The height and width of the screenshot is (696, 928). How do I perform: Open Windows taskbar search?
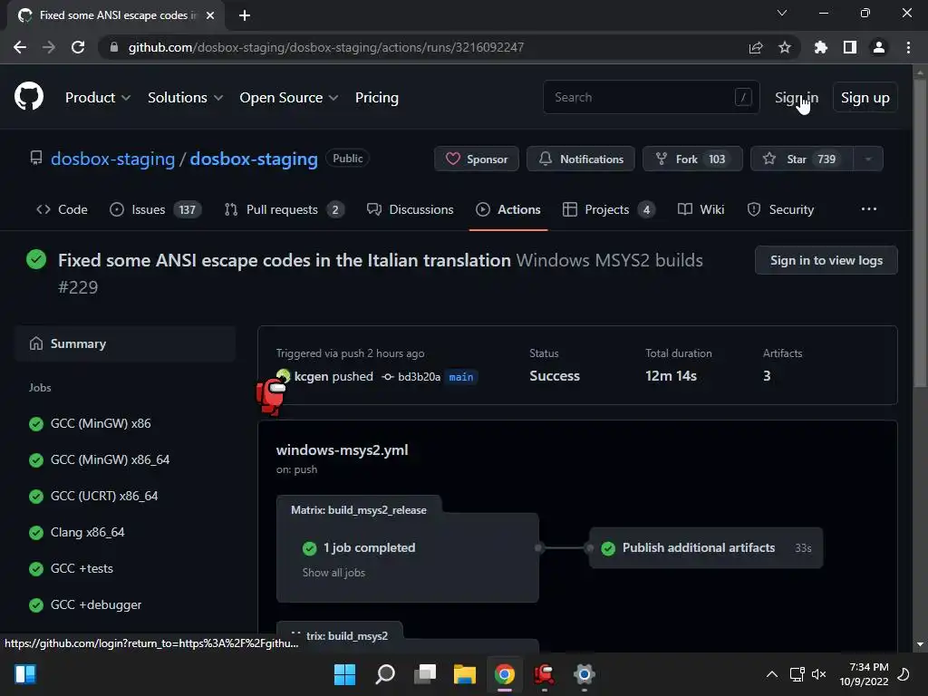tap(385, 674)
